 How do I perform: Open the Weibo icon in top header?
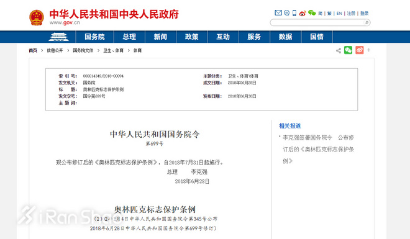click(x=303, y=13)
